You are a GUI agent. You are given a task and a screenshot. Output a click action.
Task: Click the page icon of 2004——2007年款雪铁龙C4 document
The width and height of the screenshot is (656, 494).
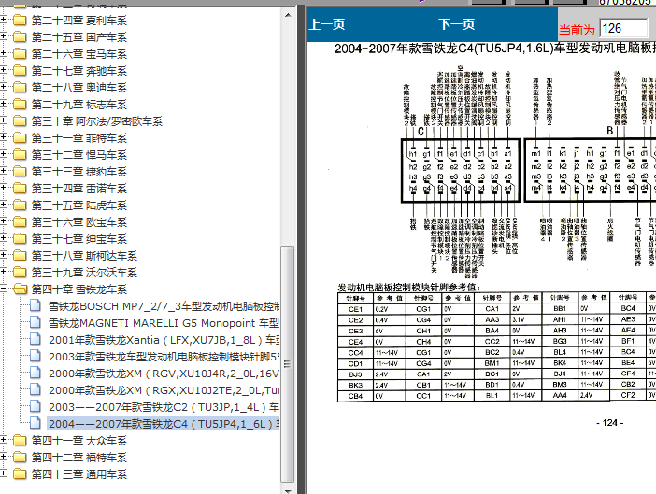point(36,423)
